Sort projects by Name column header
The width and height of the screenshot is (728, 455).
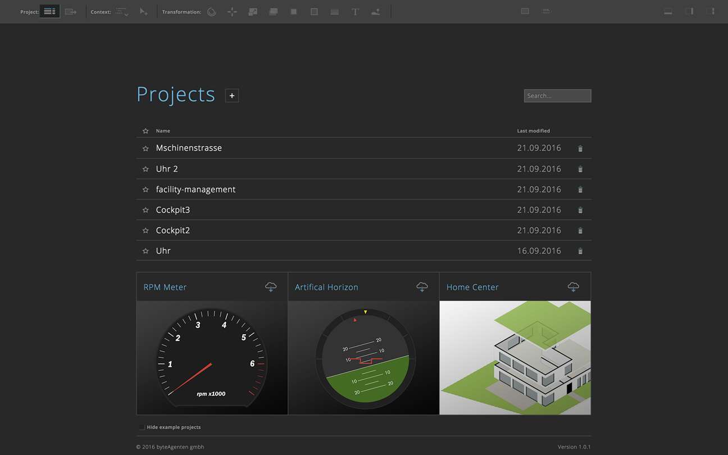tap(163, 131)
